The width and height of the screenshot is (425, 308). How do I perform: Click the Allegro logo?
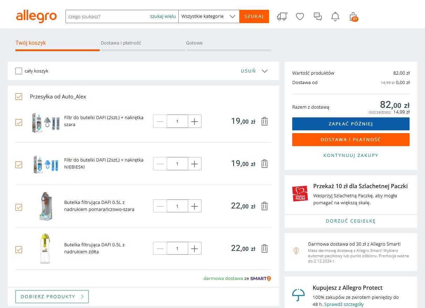point(36,16)
